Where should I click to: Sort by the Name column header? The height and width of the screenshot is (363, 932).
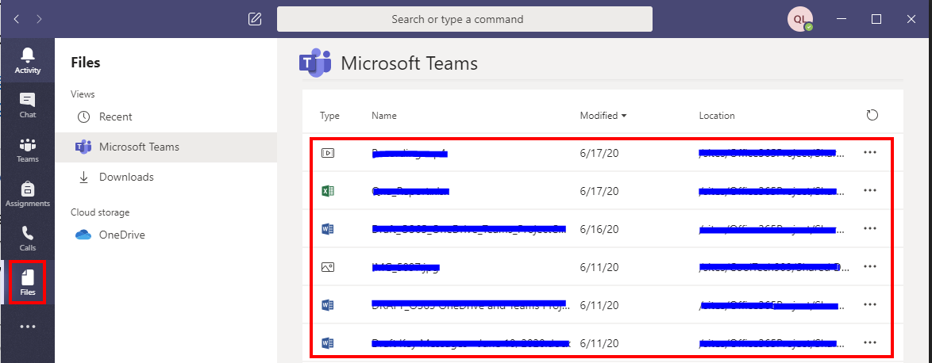click(383, 116)
